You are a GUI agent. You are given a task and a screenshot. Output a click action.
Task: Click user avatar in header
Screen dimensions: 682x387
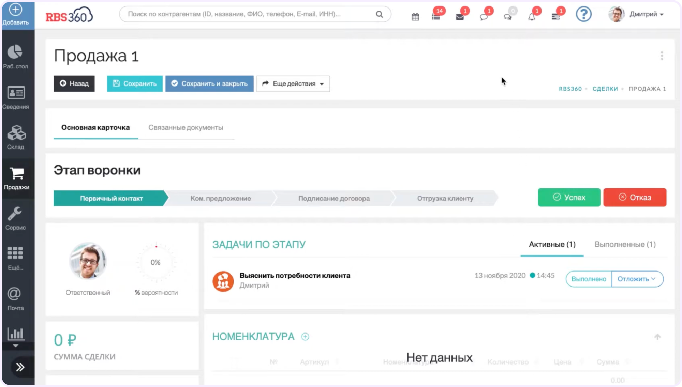point(616,14)
